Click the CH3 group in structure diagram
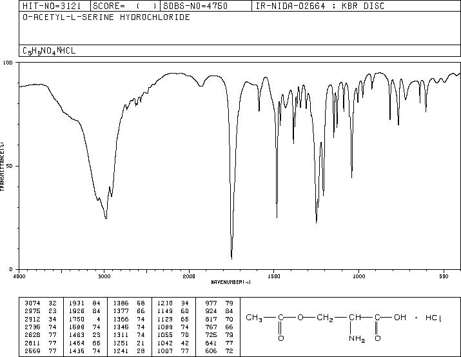This screenshot has height=357, width=461. [254, 318]
